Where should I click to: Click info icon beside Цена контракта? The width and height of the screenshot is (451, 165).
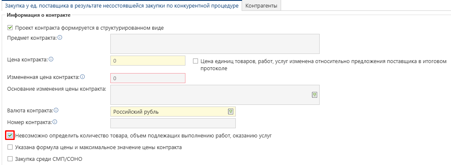pyautogui.click(x=51, y=60)
